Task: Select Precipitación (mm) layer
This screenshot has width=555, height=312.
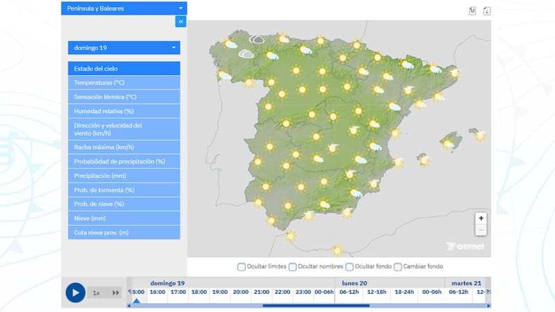Action: coord(124,176)
